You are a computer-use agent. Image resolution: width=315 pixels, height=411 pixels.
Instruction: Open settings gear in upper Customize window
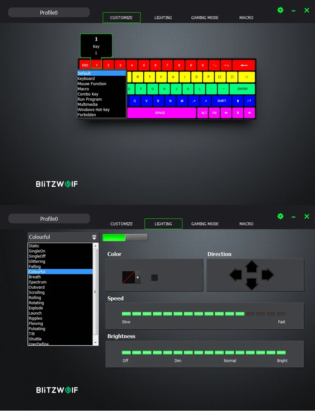pyautogui.click(x=280, y=10)
